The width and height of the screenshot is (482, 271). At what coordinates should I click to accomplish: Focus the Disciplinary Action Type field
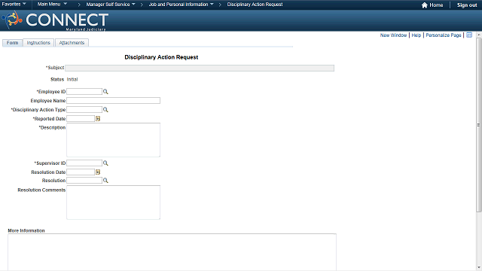coord(84,110)
